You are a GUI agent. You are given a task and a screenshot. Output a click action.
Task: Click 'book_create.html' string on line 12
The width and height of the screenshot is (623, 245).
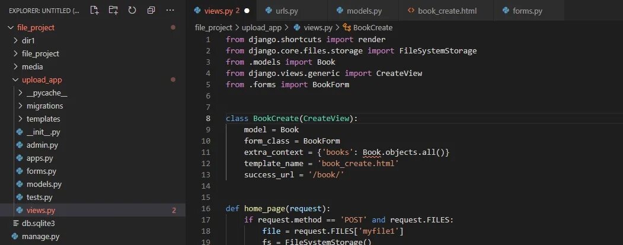357,164
